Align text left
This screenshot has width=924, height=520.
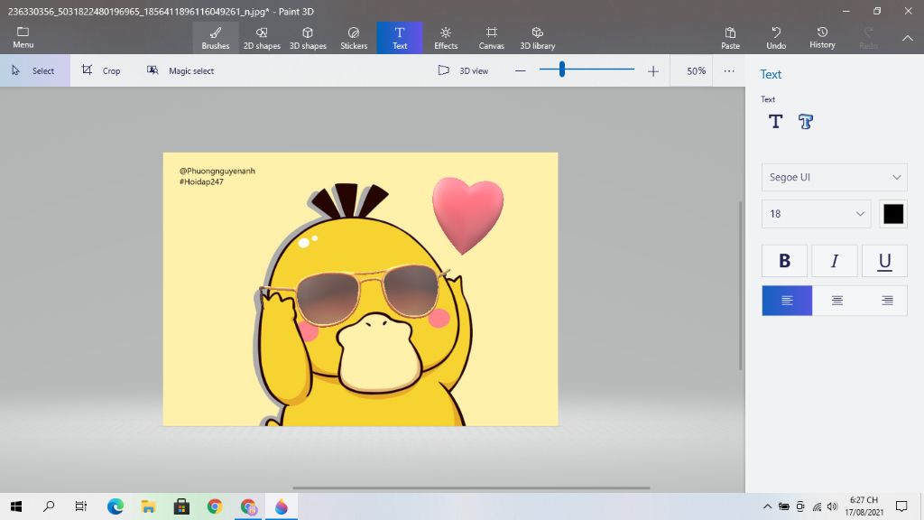pos(787,301)
